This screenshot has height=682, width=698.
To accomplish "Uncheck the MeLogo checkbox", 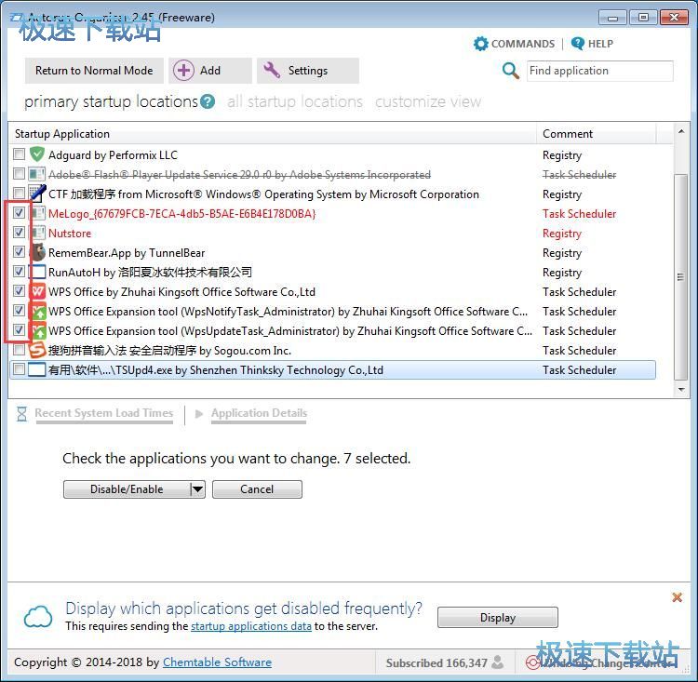I will point(19,213).
